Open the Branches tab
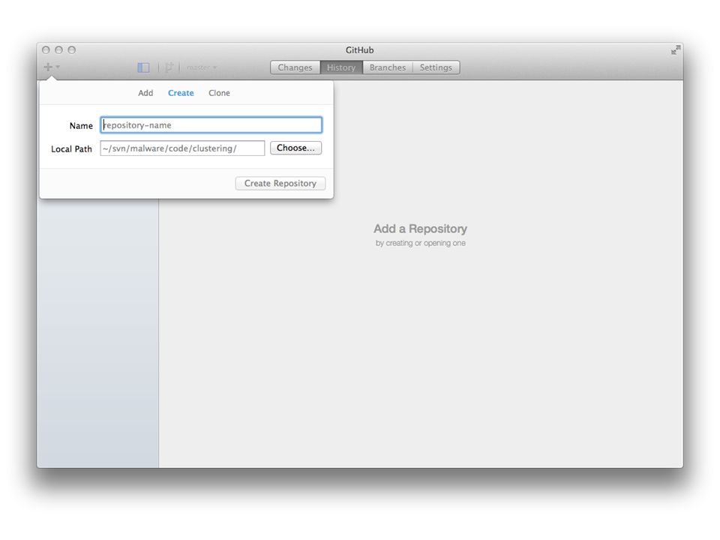The image size is (720, 540). click(x=388, y=67)
